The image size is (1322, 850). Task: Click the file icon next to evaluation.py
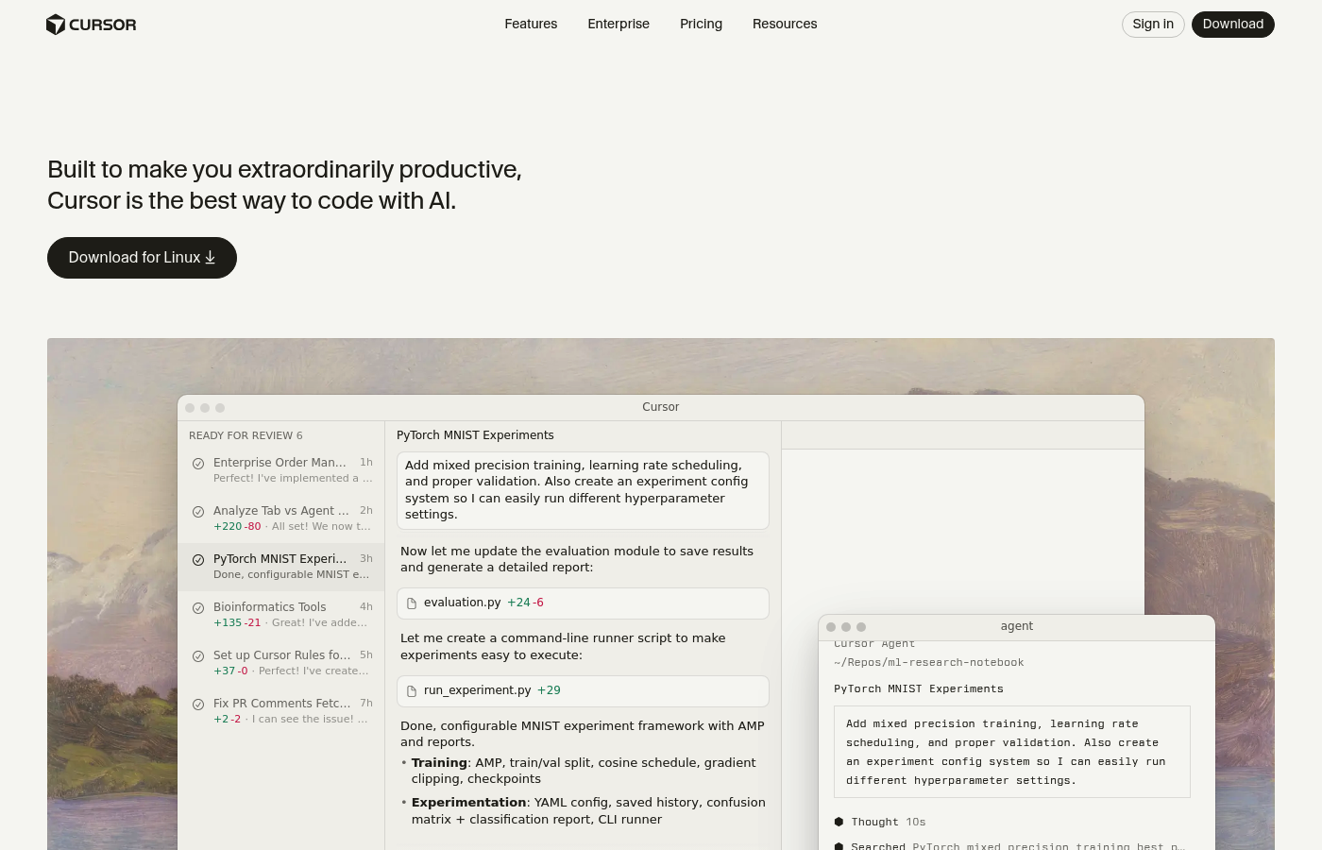(411, 602)
